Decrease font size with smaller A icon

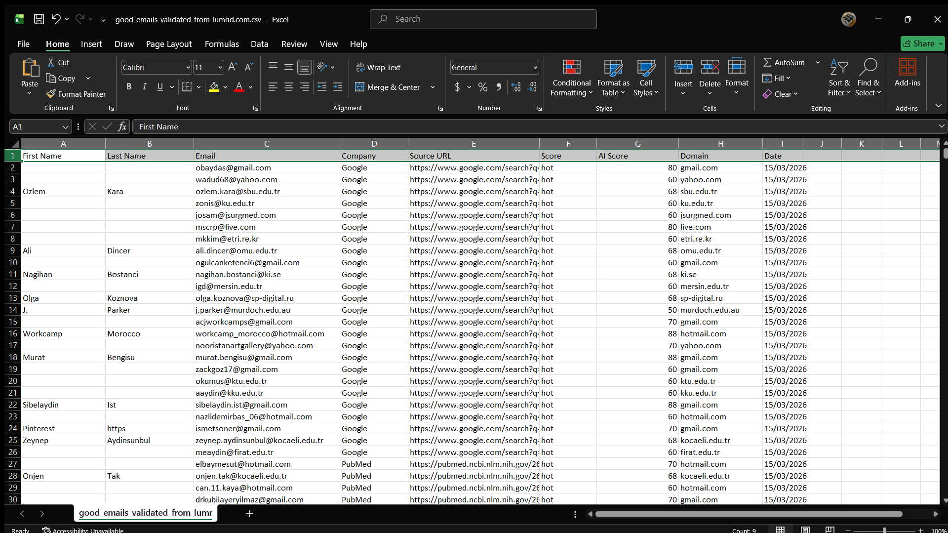pyautogui.click(x=249, y=67)
